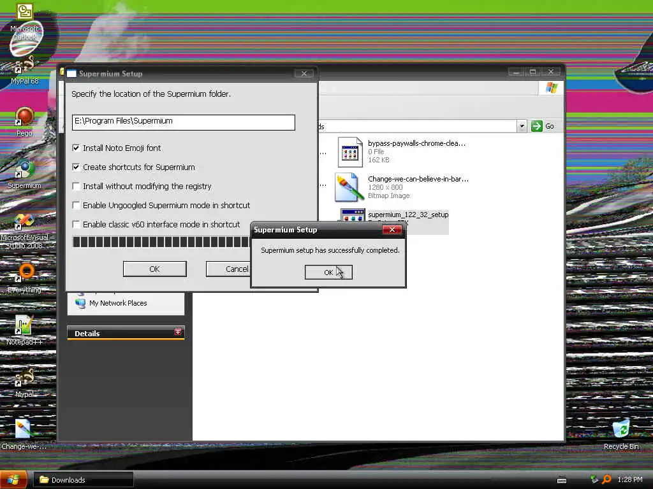Screen dimensions: 653x489
Task: Toggle Install Noto Emoji font checkbox
Action: click(76, 148)
